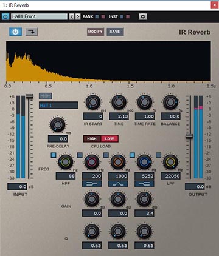Click the 5252 Hz frequency knob
This screenshot has height=256, width=219.
(144, 162)
